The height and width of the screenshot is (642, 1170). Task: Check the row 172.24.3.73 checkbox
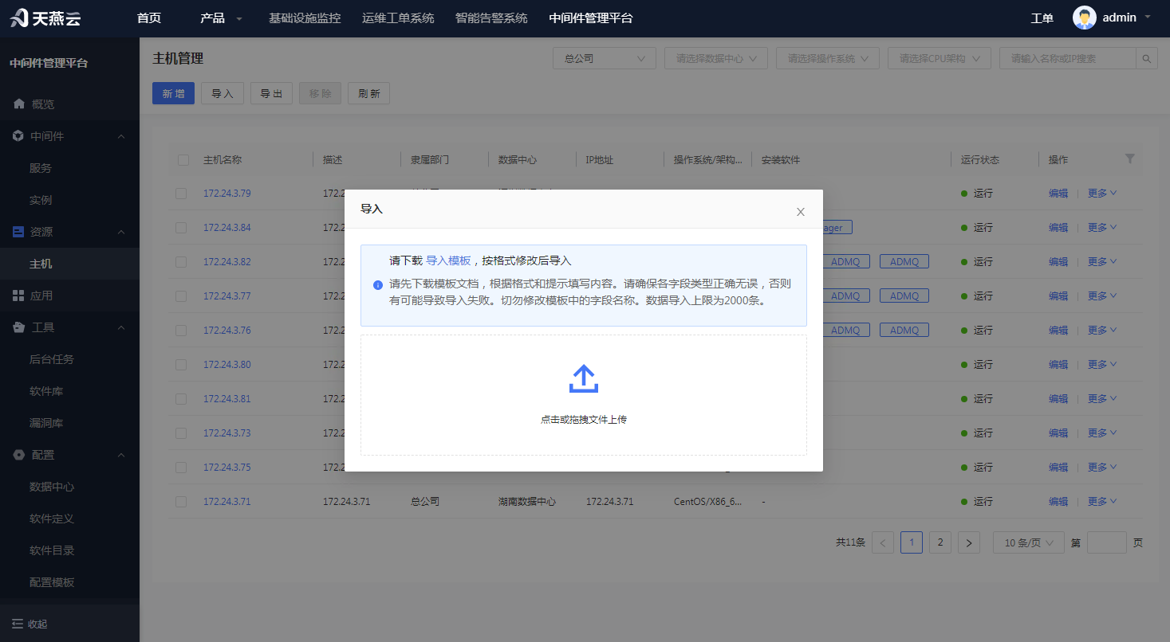[181, 433]
